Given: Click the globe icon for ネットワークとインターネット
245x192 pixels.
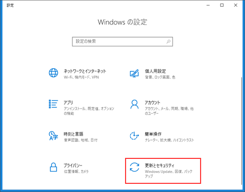Looking at the screenshot, I should point(54,73).
